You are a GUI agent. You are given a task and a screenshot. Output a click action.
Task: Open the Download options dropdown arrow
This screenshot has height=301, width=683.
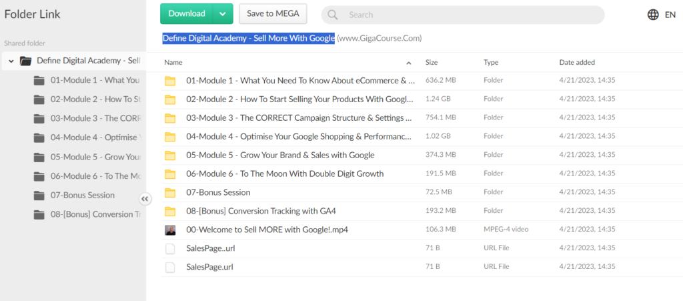coord(223,13)
